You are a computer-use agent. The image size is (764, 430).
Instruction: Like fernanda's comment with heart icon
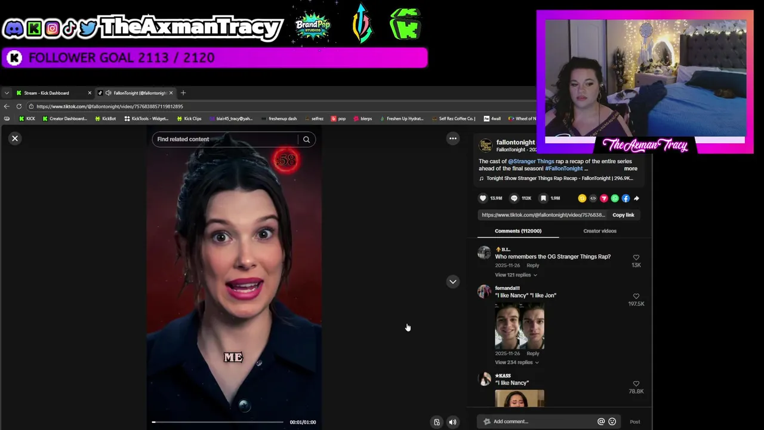[636, 296]
